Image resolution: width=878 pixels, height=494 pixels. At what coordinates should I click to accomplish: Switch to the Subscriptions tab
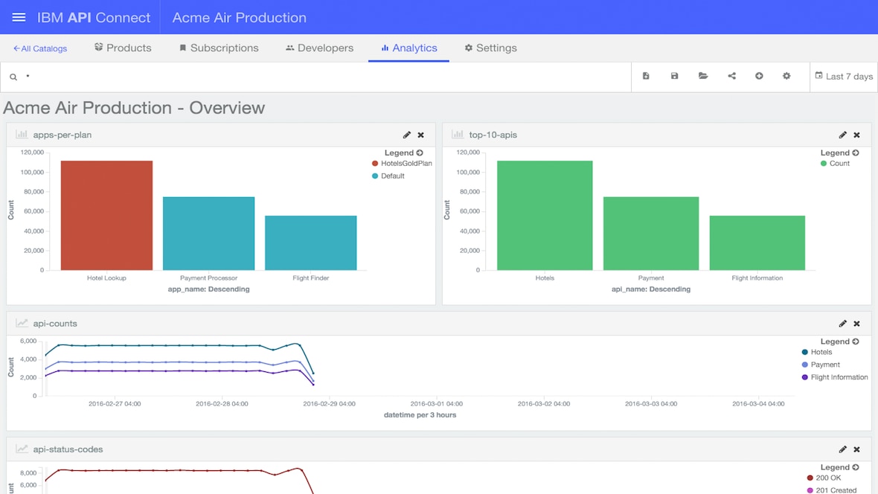click(x=219, y=48)
